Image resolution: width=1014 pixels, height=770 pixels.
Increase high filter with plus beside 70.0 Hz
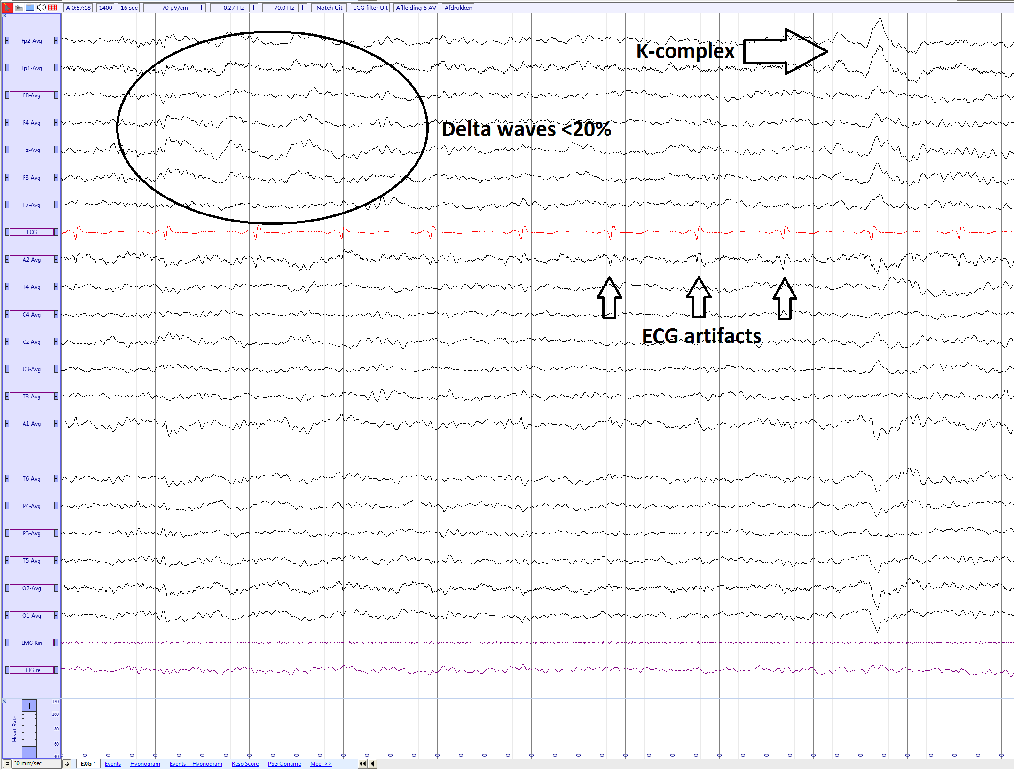tap(302, 8)
